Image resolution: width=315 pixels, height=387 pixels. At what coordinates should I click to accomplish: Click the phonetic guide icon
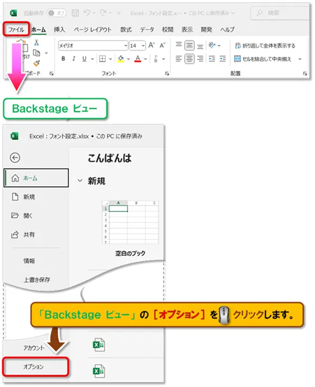(x=156, y=59)
